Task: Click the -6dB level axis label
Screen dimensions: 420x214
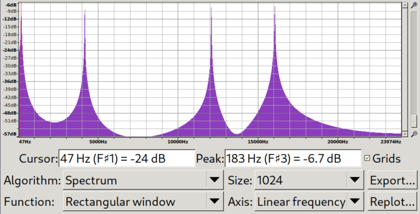Action: 11,5
